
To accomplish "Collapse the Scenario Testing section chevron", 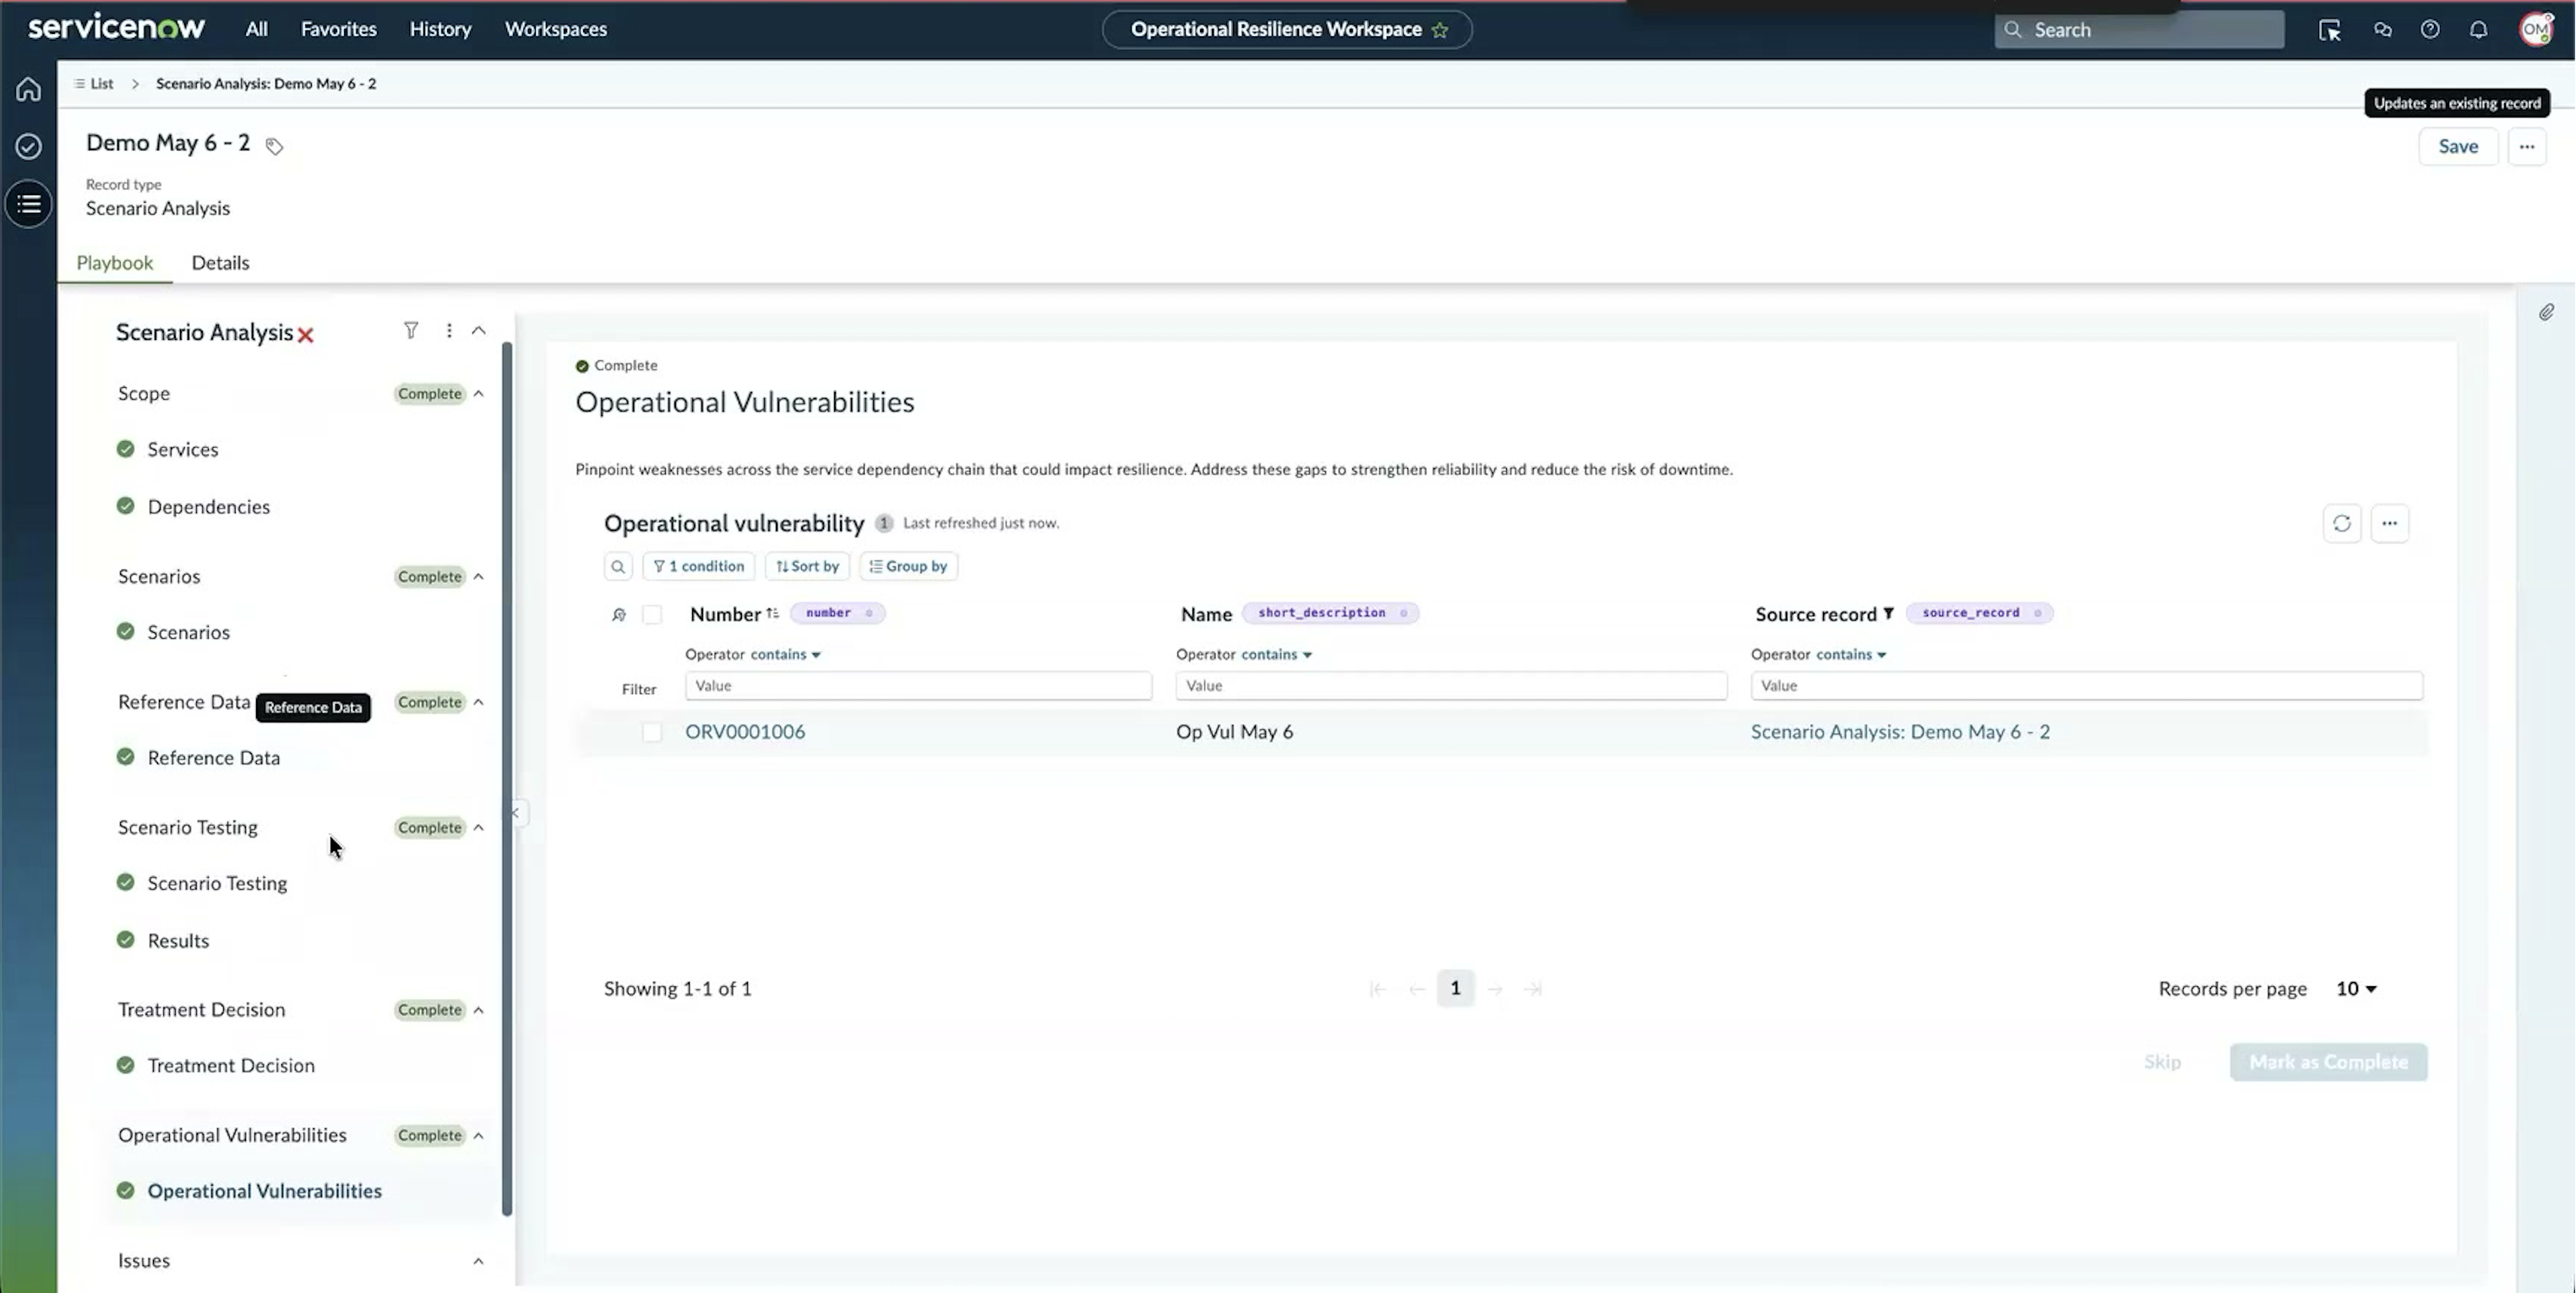I will (x=479, y=827).
